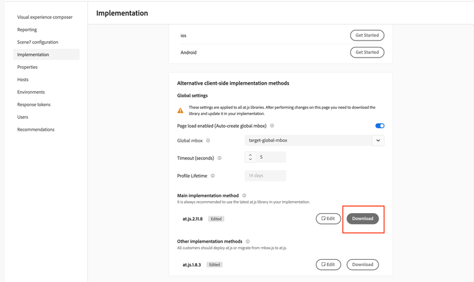Click the info icon beside Global mbox
This screenshot has width=474, height=282.
(x=208, y=140)
